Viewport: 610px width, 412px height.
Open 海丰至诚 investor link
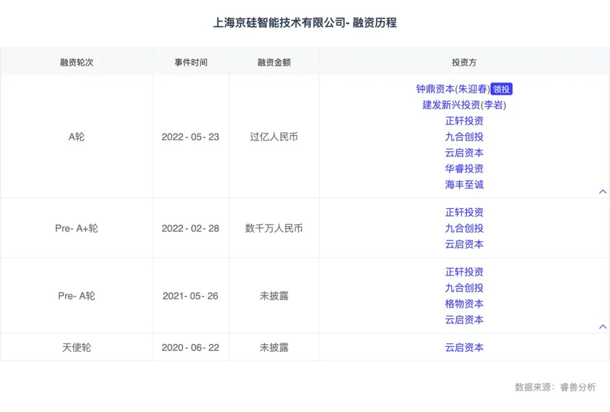464,185
